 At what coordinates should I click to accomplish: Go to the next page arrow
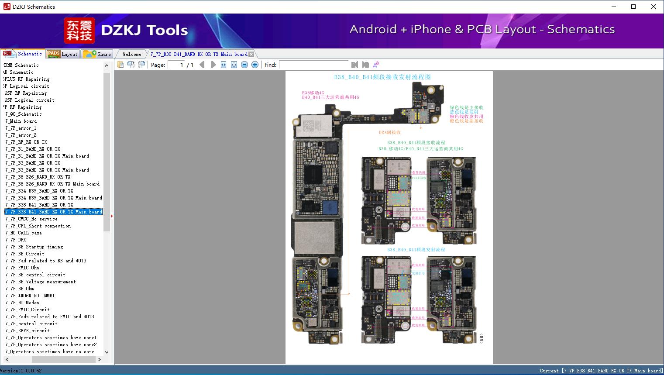213,65
